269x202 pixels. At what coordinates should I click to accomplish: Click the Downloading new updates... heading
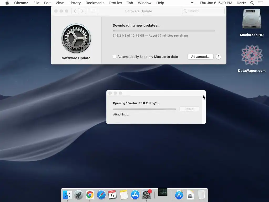(137, 26)
